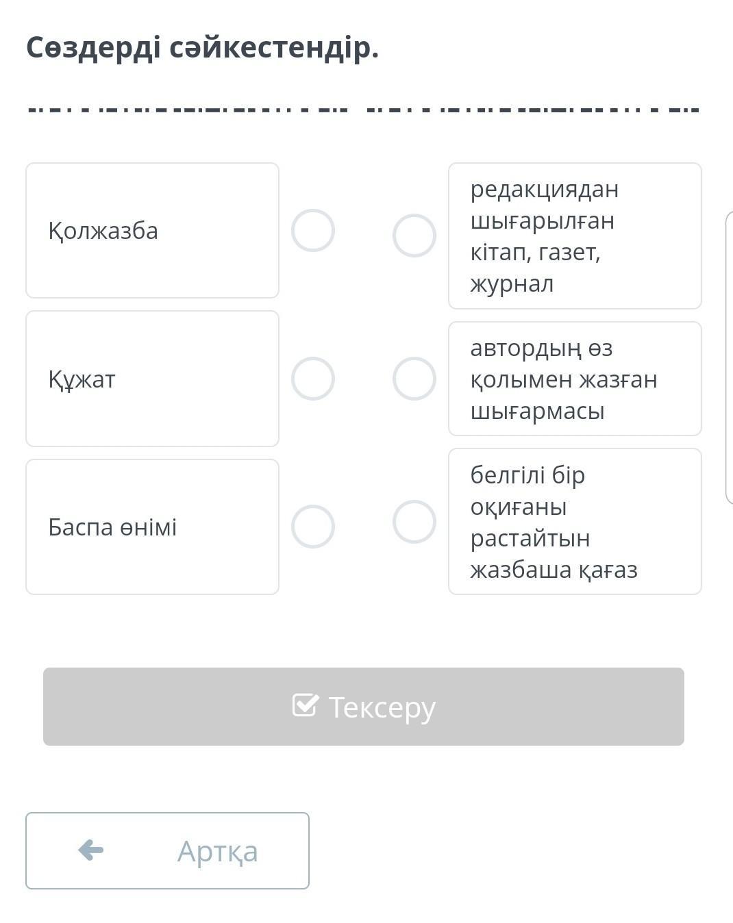733x923 pixels.
Task: Select the circle beside редакциядан шығарылған definition
Action: pyautogui.click(x=414, y=236)
